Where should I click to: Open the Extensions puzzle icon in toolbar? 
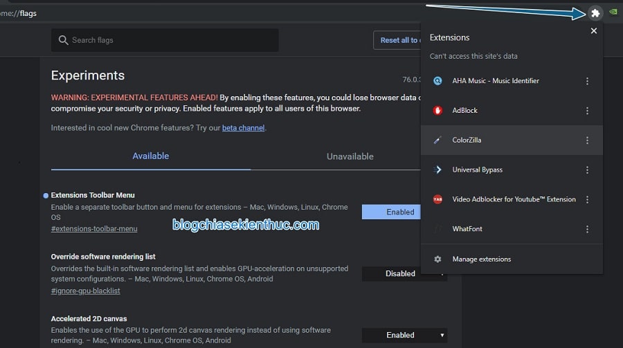tap(595, 13)
